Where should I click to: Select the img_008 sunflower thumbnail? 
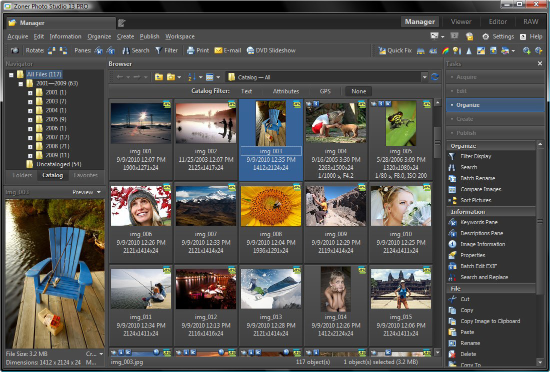pos(270,206)
